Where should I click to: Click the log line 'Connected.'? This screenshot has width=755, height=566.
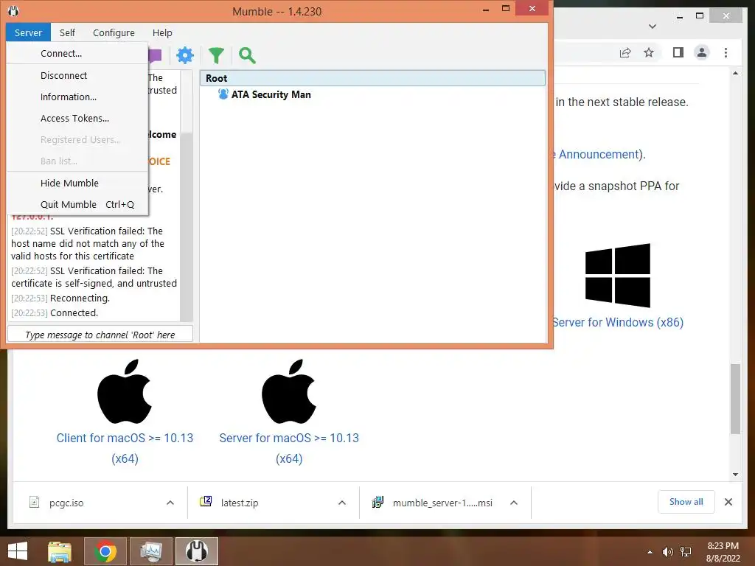tap(55, 312)
